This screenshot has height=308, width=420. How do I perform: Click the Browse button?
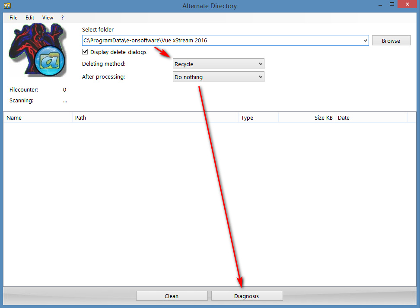coord(391,41)
